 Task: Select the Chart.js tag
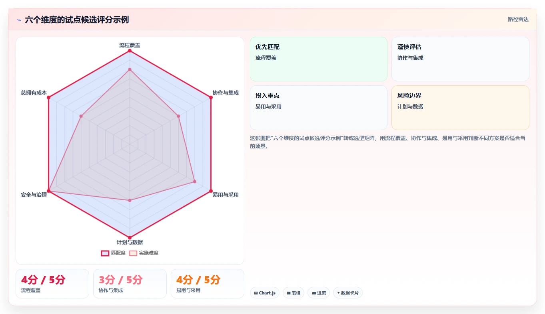[x=265, y=293]
